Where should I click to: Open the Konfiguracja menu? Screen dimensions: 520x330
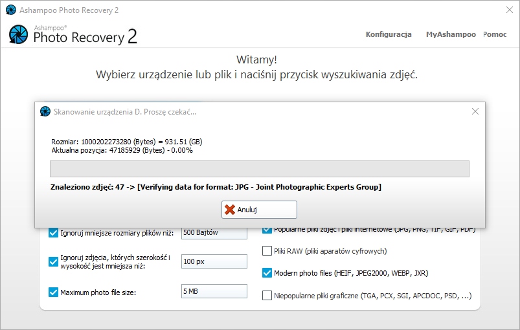pyautogui.click(x=389, y=34)
